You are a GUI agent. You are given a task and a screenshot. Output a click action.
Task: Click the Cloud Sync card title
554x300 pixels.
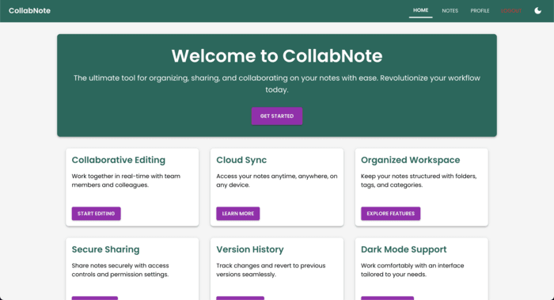click(241, 160)
